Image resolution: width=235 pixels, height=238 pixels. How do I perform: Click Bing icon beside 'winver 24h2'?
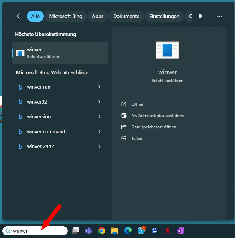[x=20, y=147]
